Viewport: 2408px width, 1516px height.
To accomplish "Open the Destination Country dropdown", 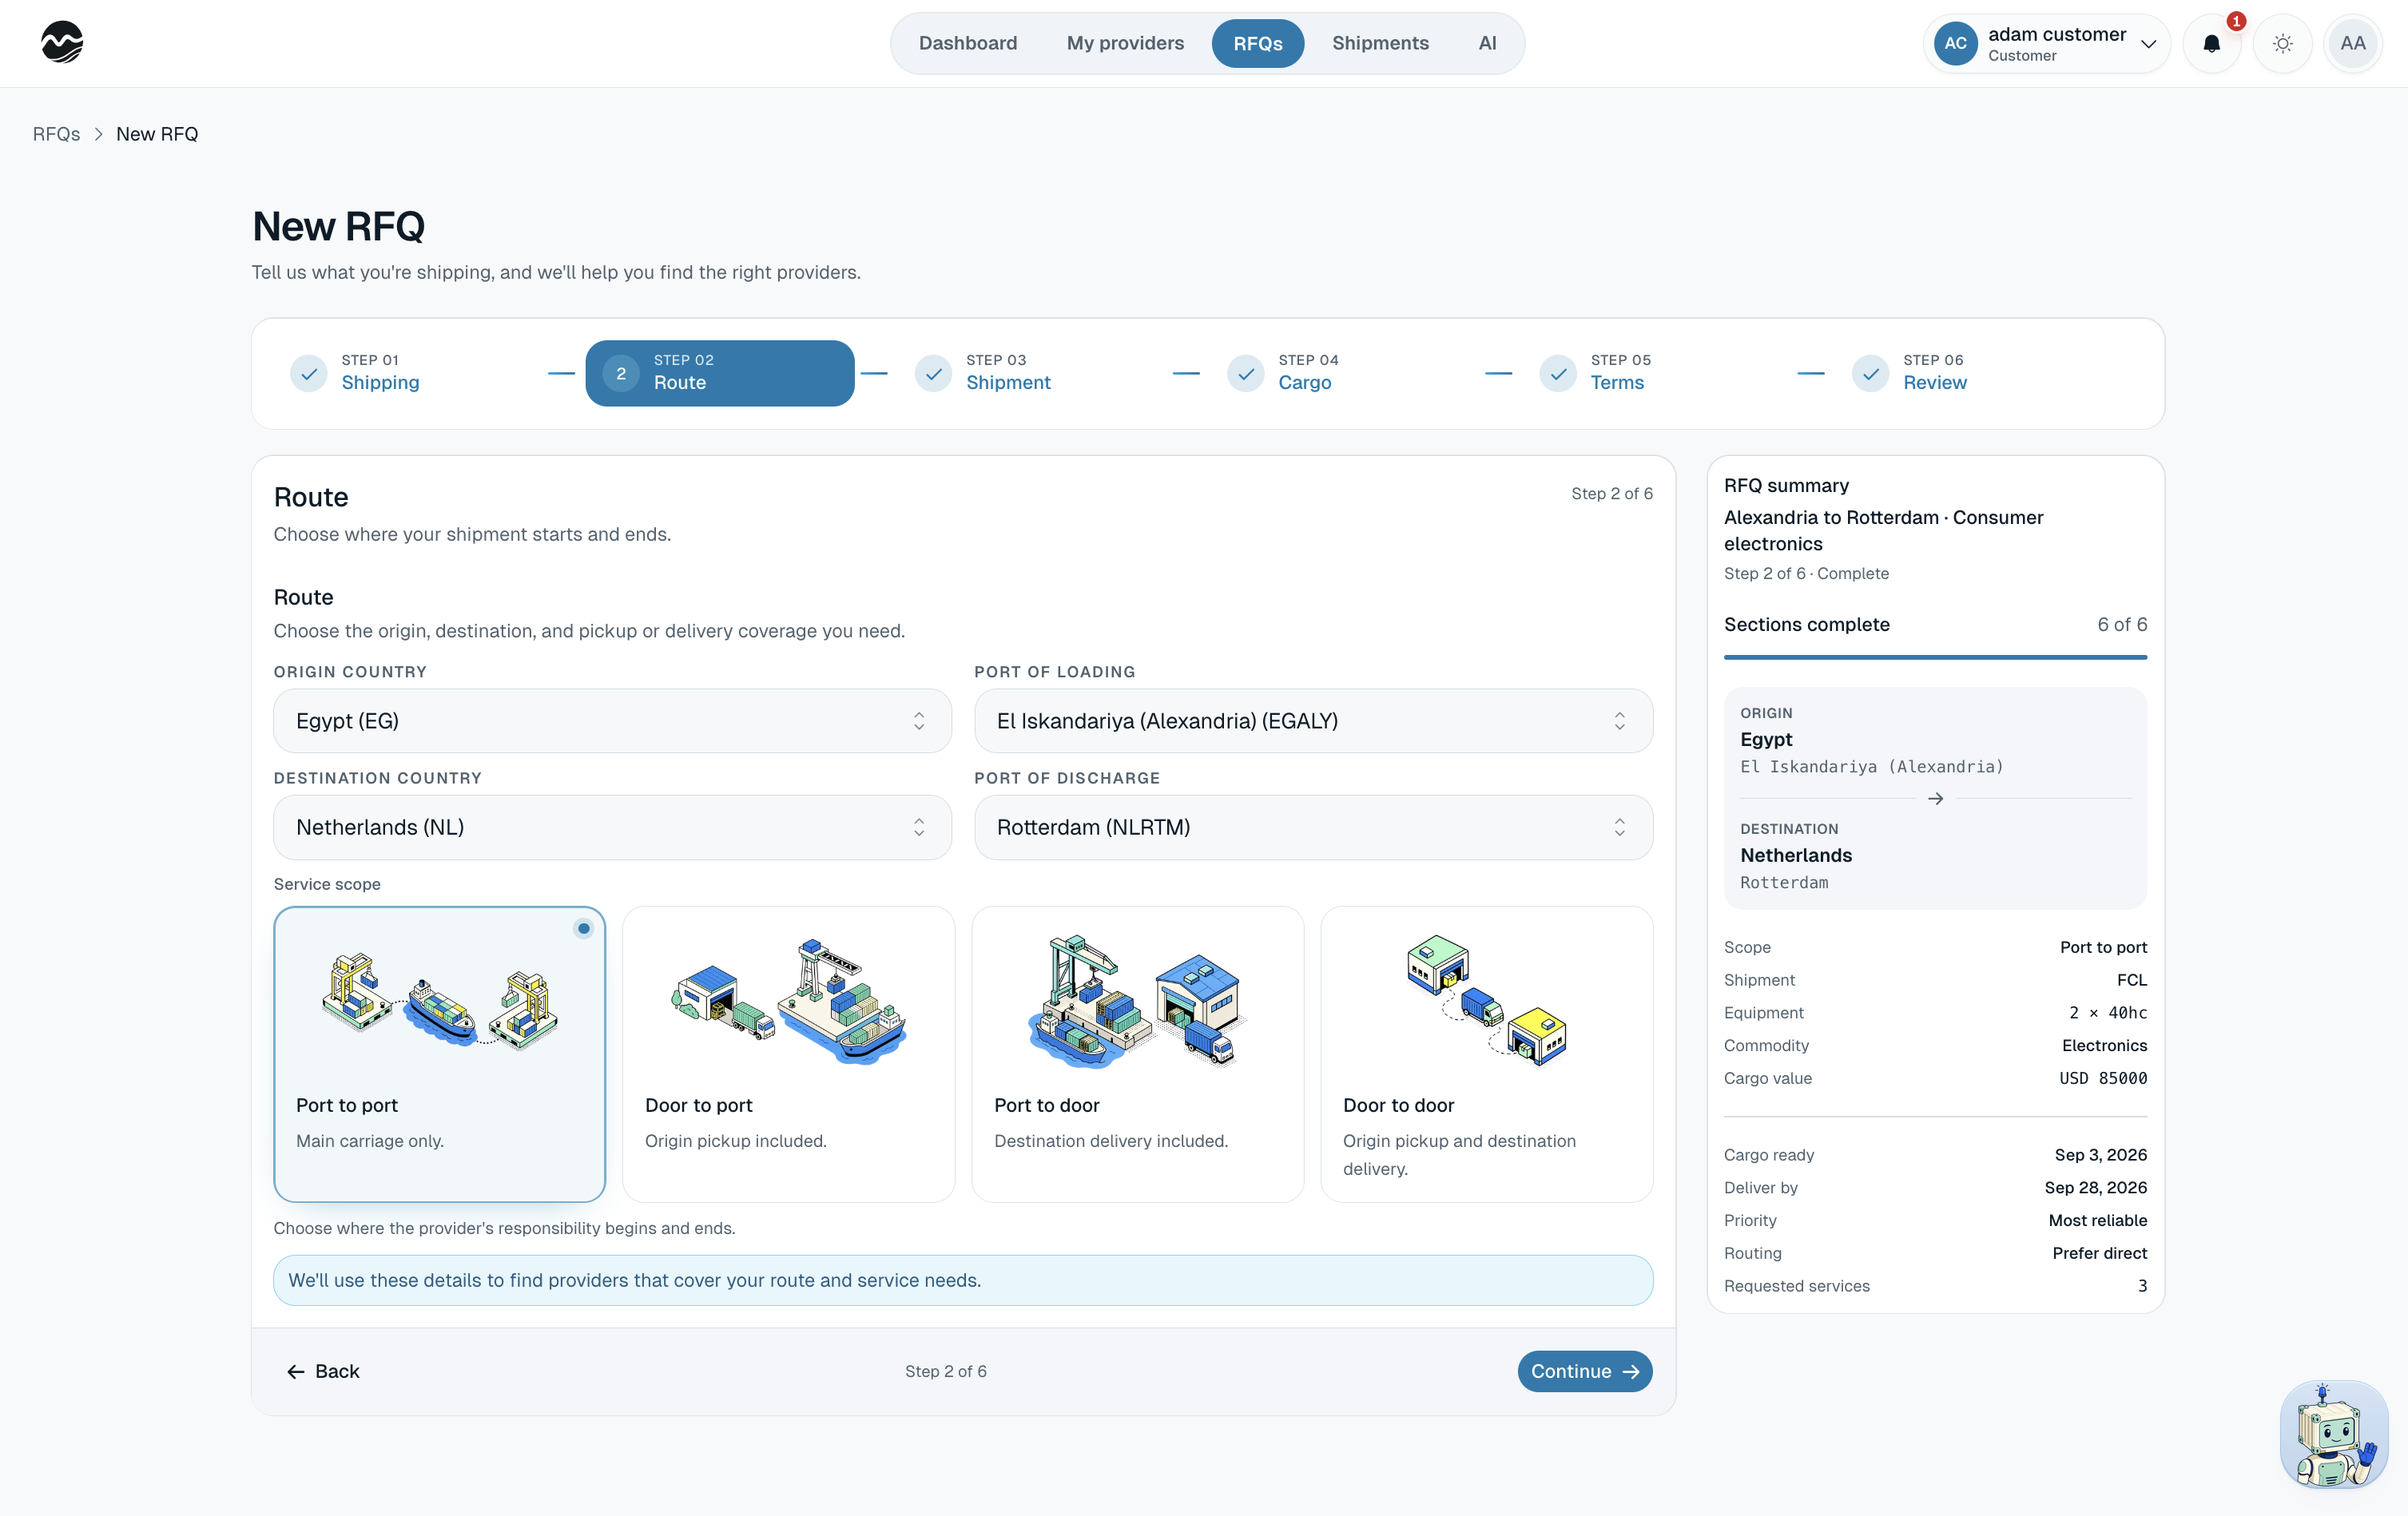I will [612, 827].
